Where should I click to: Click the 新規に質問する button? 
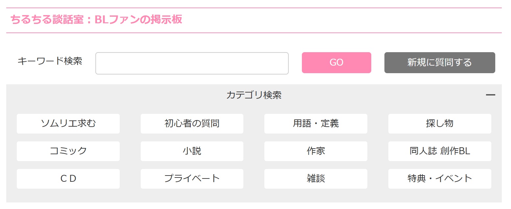point(439,63)
